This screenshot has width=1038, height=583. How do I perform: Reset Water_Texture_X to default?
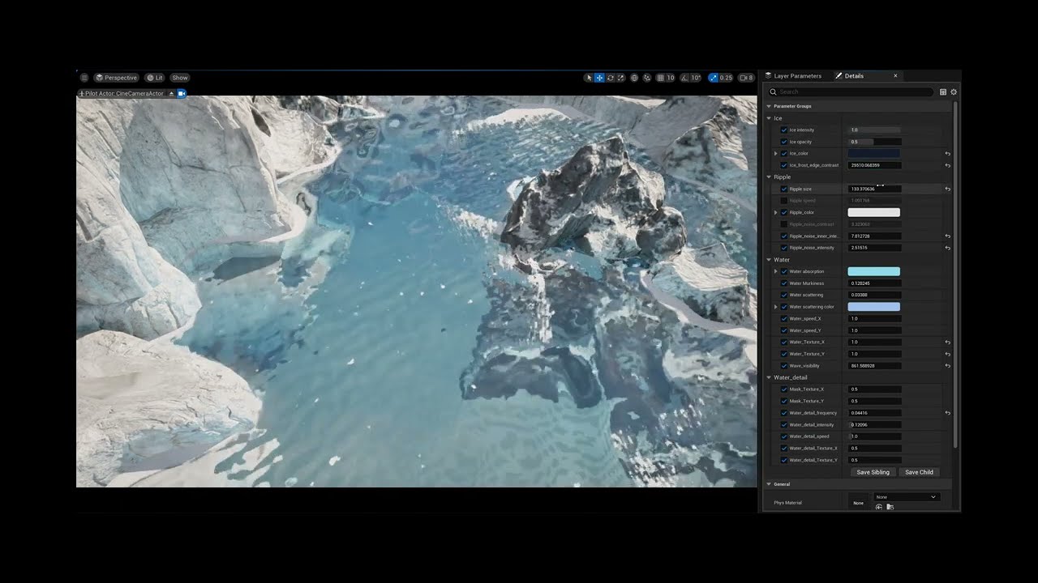pos(948,343)
